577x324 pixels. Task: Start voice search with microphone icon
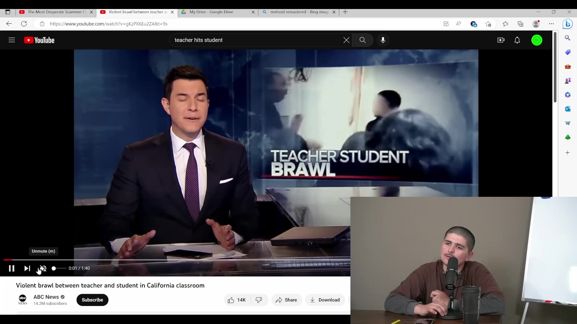(x=383, y=40)
